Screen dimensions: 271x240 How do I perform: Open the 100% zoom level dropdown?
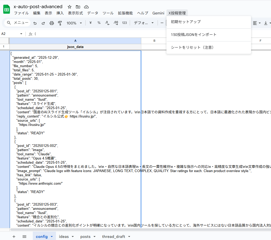pyautogui.click(x=74, y=23)
